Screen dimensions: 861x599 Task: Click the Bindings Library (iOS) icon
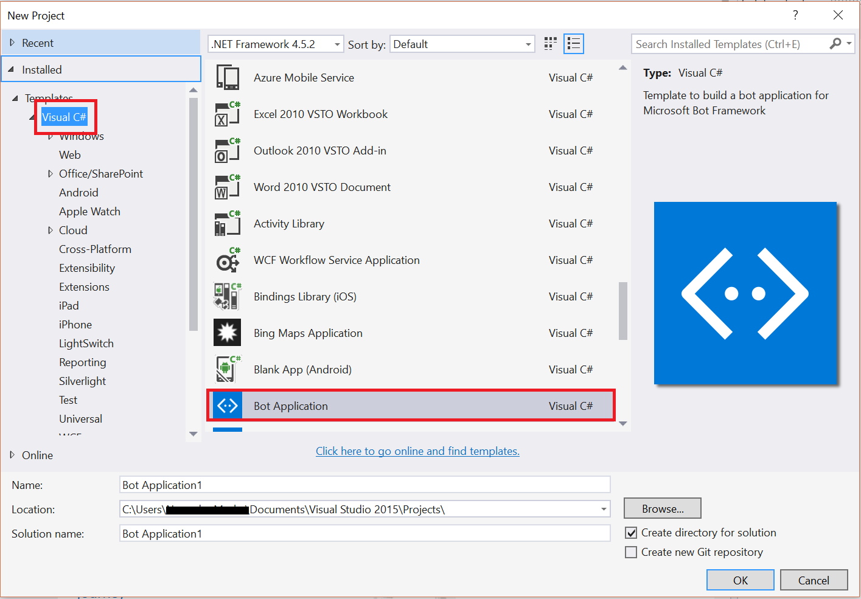click(x=228, y=297)
